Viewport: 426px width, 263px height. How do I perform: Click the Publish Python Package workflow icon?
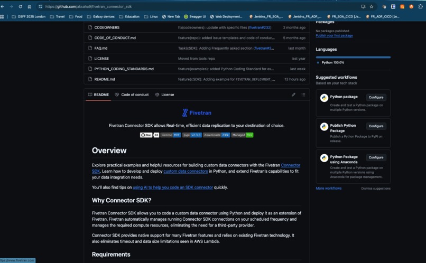click(324, 126)
